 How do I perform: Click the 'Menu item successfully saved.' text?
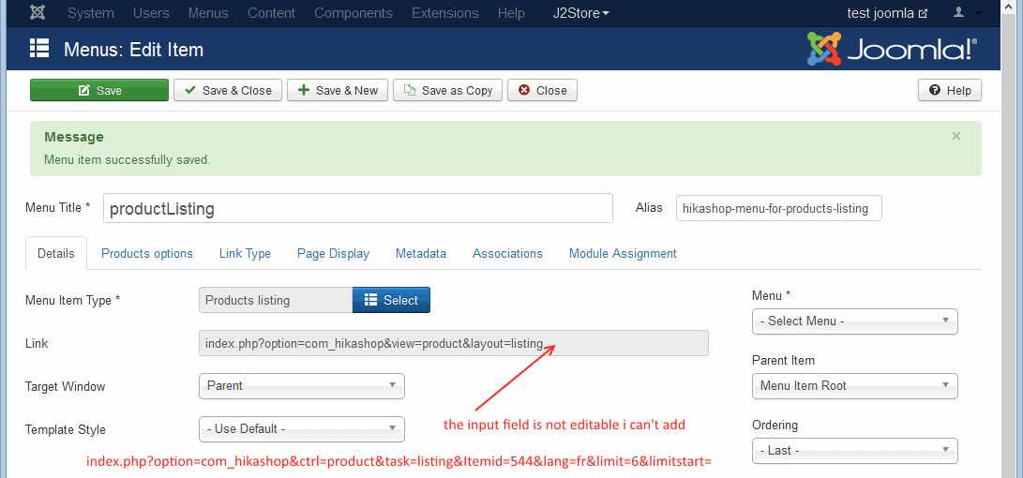coord(128,159)
